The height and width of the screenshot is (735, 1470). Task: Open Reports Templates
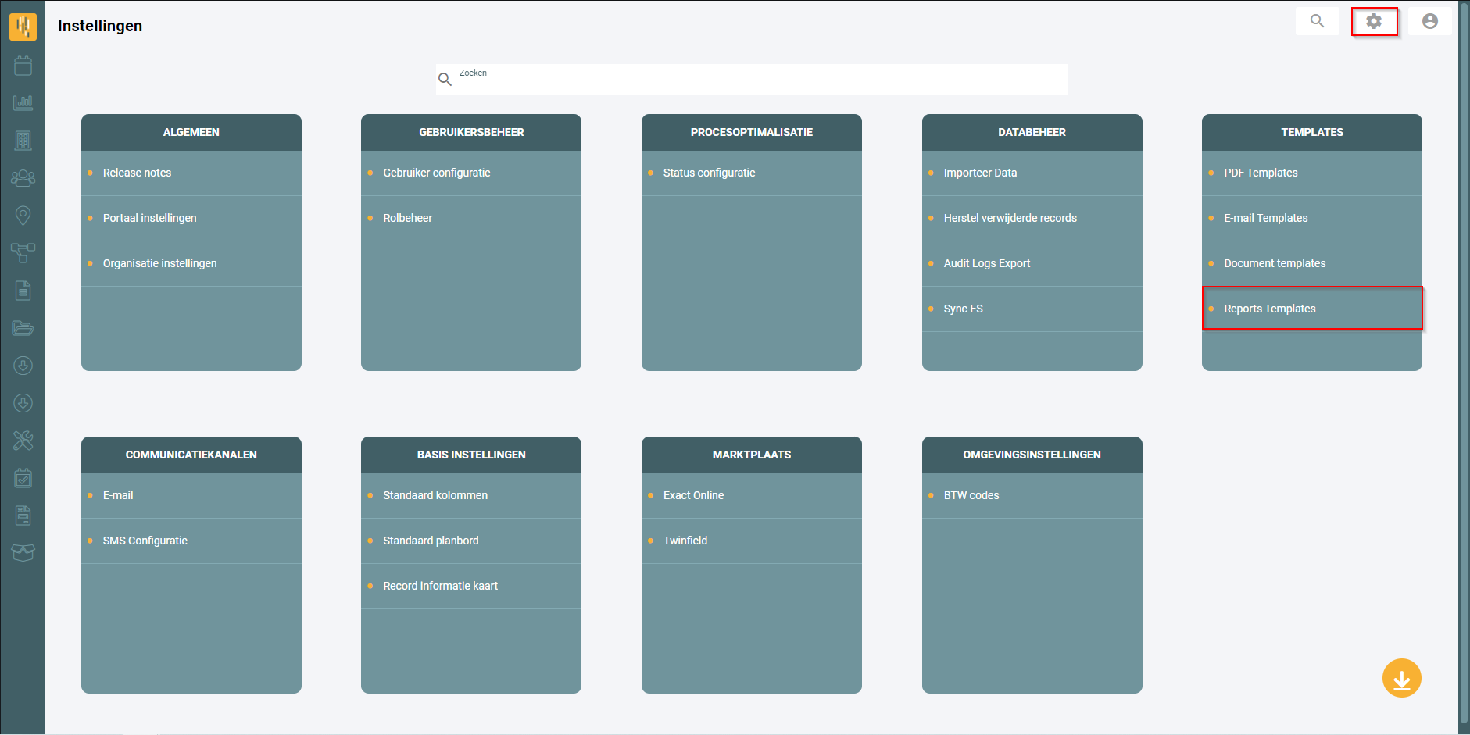pos(1312,309)
